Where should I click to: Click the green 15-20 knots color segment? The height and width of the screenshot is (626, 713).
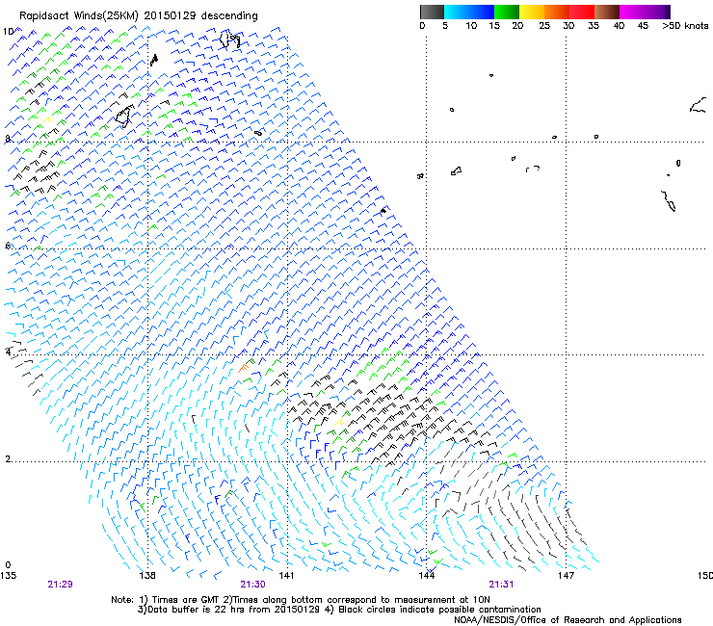coord(507,12)
